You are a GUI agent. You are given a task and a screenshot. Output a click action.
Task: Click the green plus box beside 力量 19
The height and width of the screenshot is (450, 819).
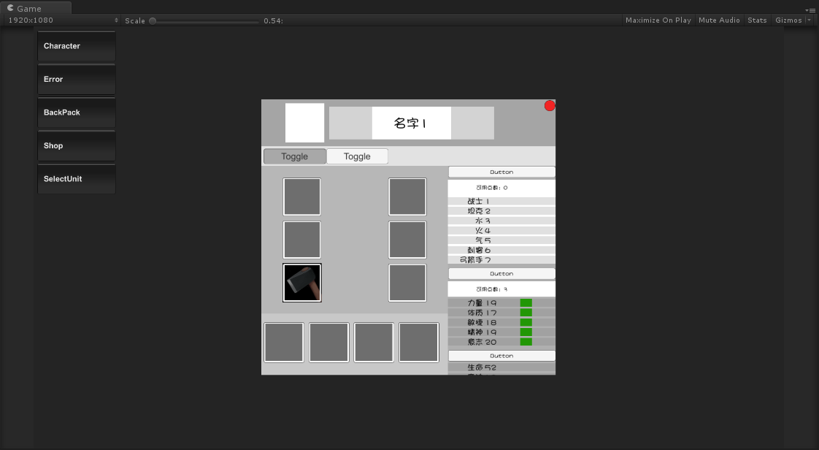tap(526, 302)
